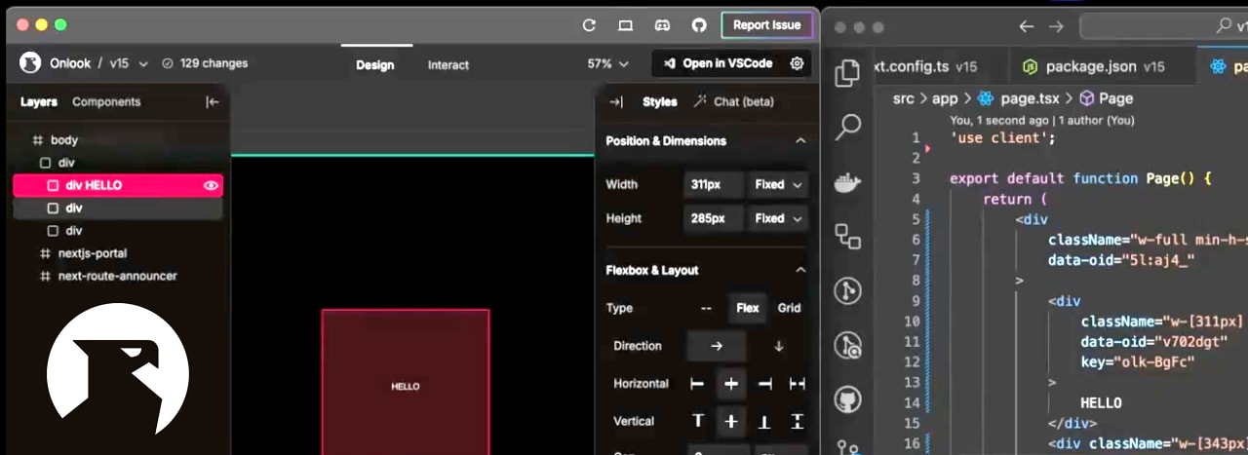Viewport: 1248px width, 455px height.
Task: Open GitHub view in VS Code activity bar
Action: coord(848,399)
